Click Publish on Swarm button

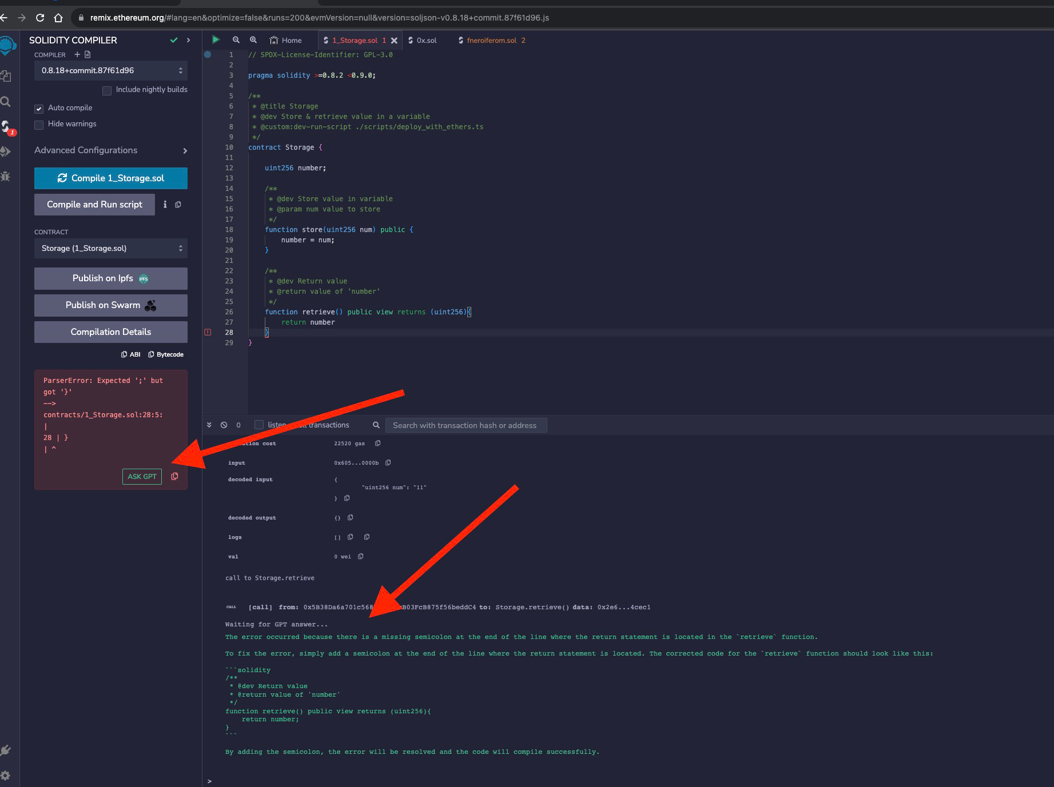coord(111,305)
